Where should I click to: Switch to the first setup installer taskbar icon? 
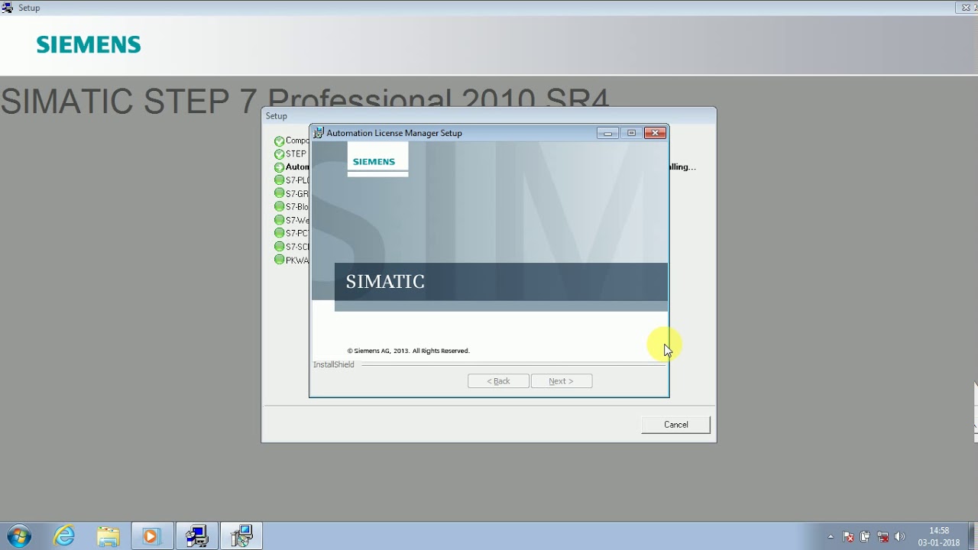point(196,536)
